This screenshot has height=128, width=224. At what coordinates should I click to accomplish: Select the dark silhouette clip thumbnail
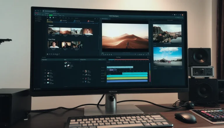tap(66, 45)
